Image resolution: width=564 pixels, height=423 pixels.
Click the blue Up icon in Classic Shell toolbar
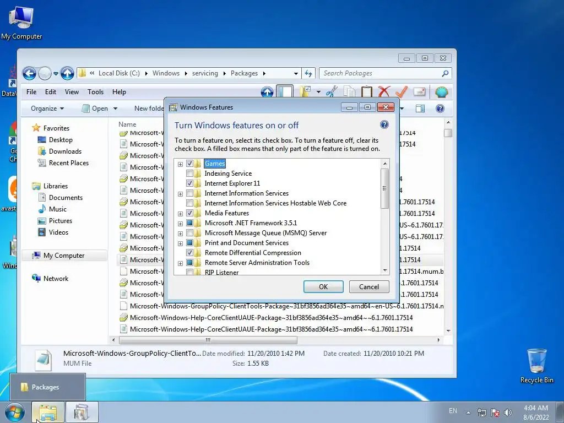(x=267, y=92)
